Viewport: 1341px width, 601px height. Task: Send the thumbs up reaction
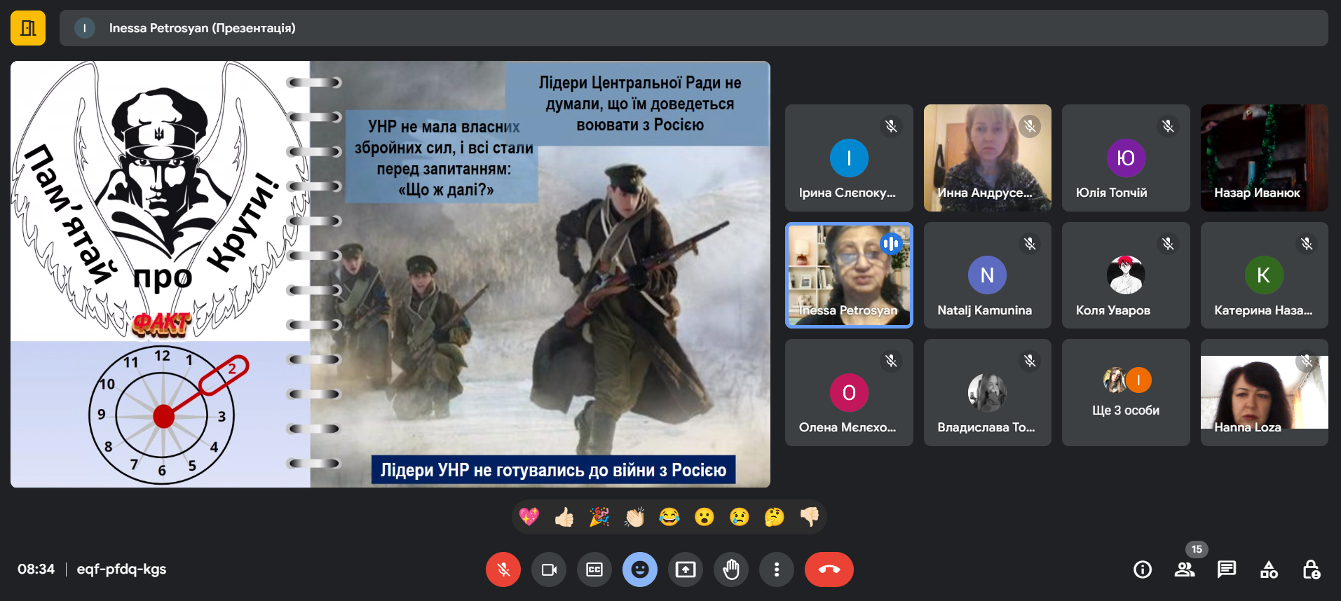[x=564, y=517]
